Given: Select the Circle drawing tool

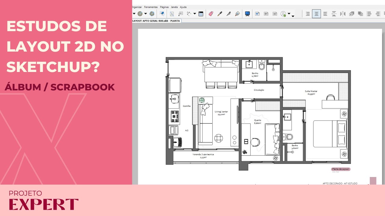Looking at the screenshot, I should tap(140, 14).
